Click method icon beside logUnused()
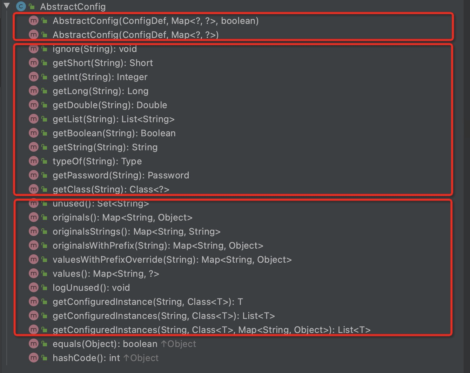470x373 pixels. tap(33, 288)
